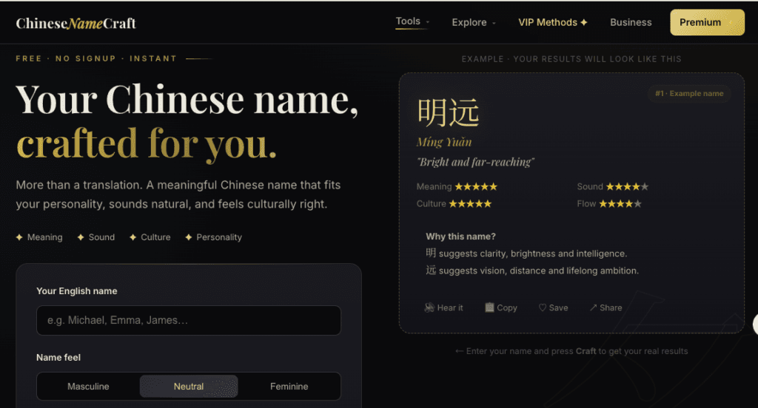This screenshot has width=758, height=408.
Task: Focus the Your English name input field
Action: pyautogui.click(x=189, y=320)
